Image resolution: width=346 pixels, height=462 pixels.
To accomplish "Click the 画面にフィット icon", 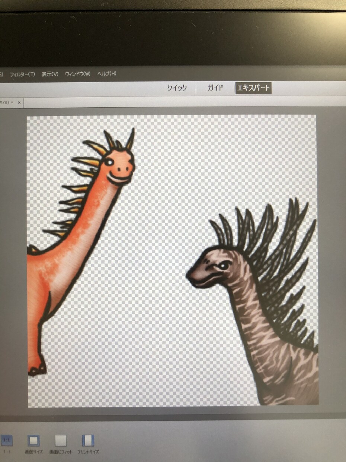I will coord(61,441).
